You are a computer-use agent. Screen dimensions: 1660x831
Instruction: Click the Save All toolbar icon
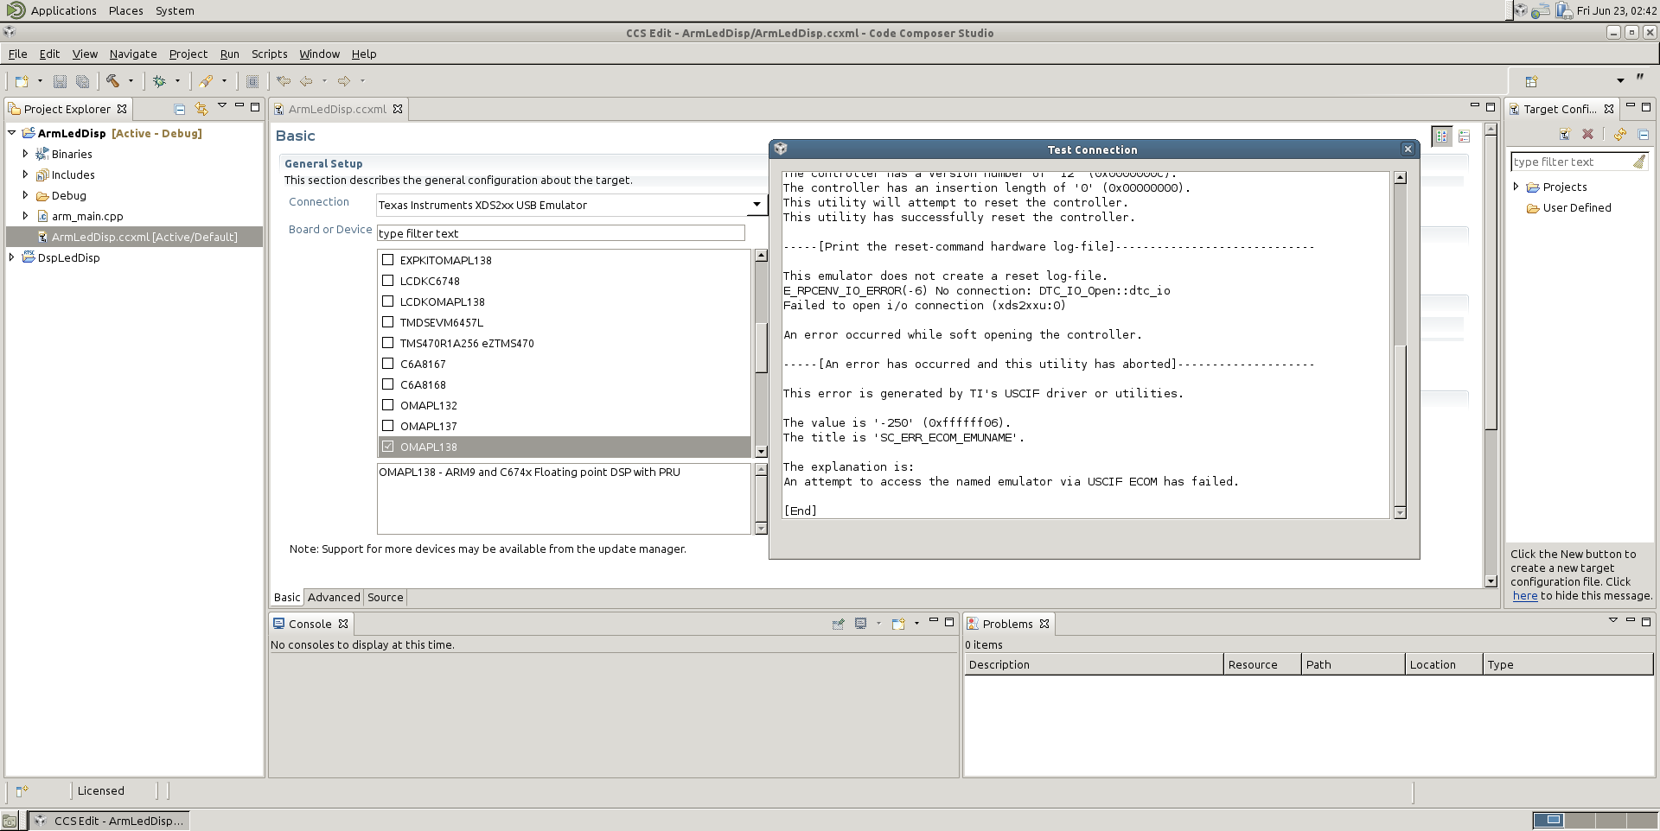point(83,81)
